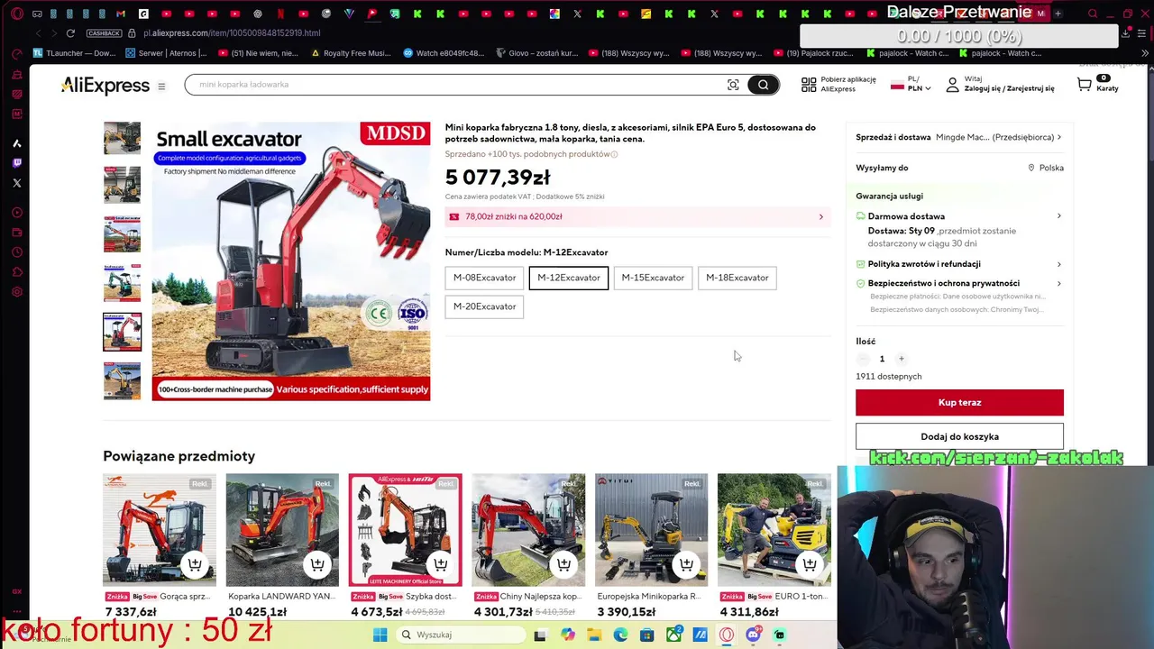Expand Darmowa dostawa delivery details
This screenshot has height=649, width=1154.
point(1059,216)
